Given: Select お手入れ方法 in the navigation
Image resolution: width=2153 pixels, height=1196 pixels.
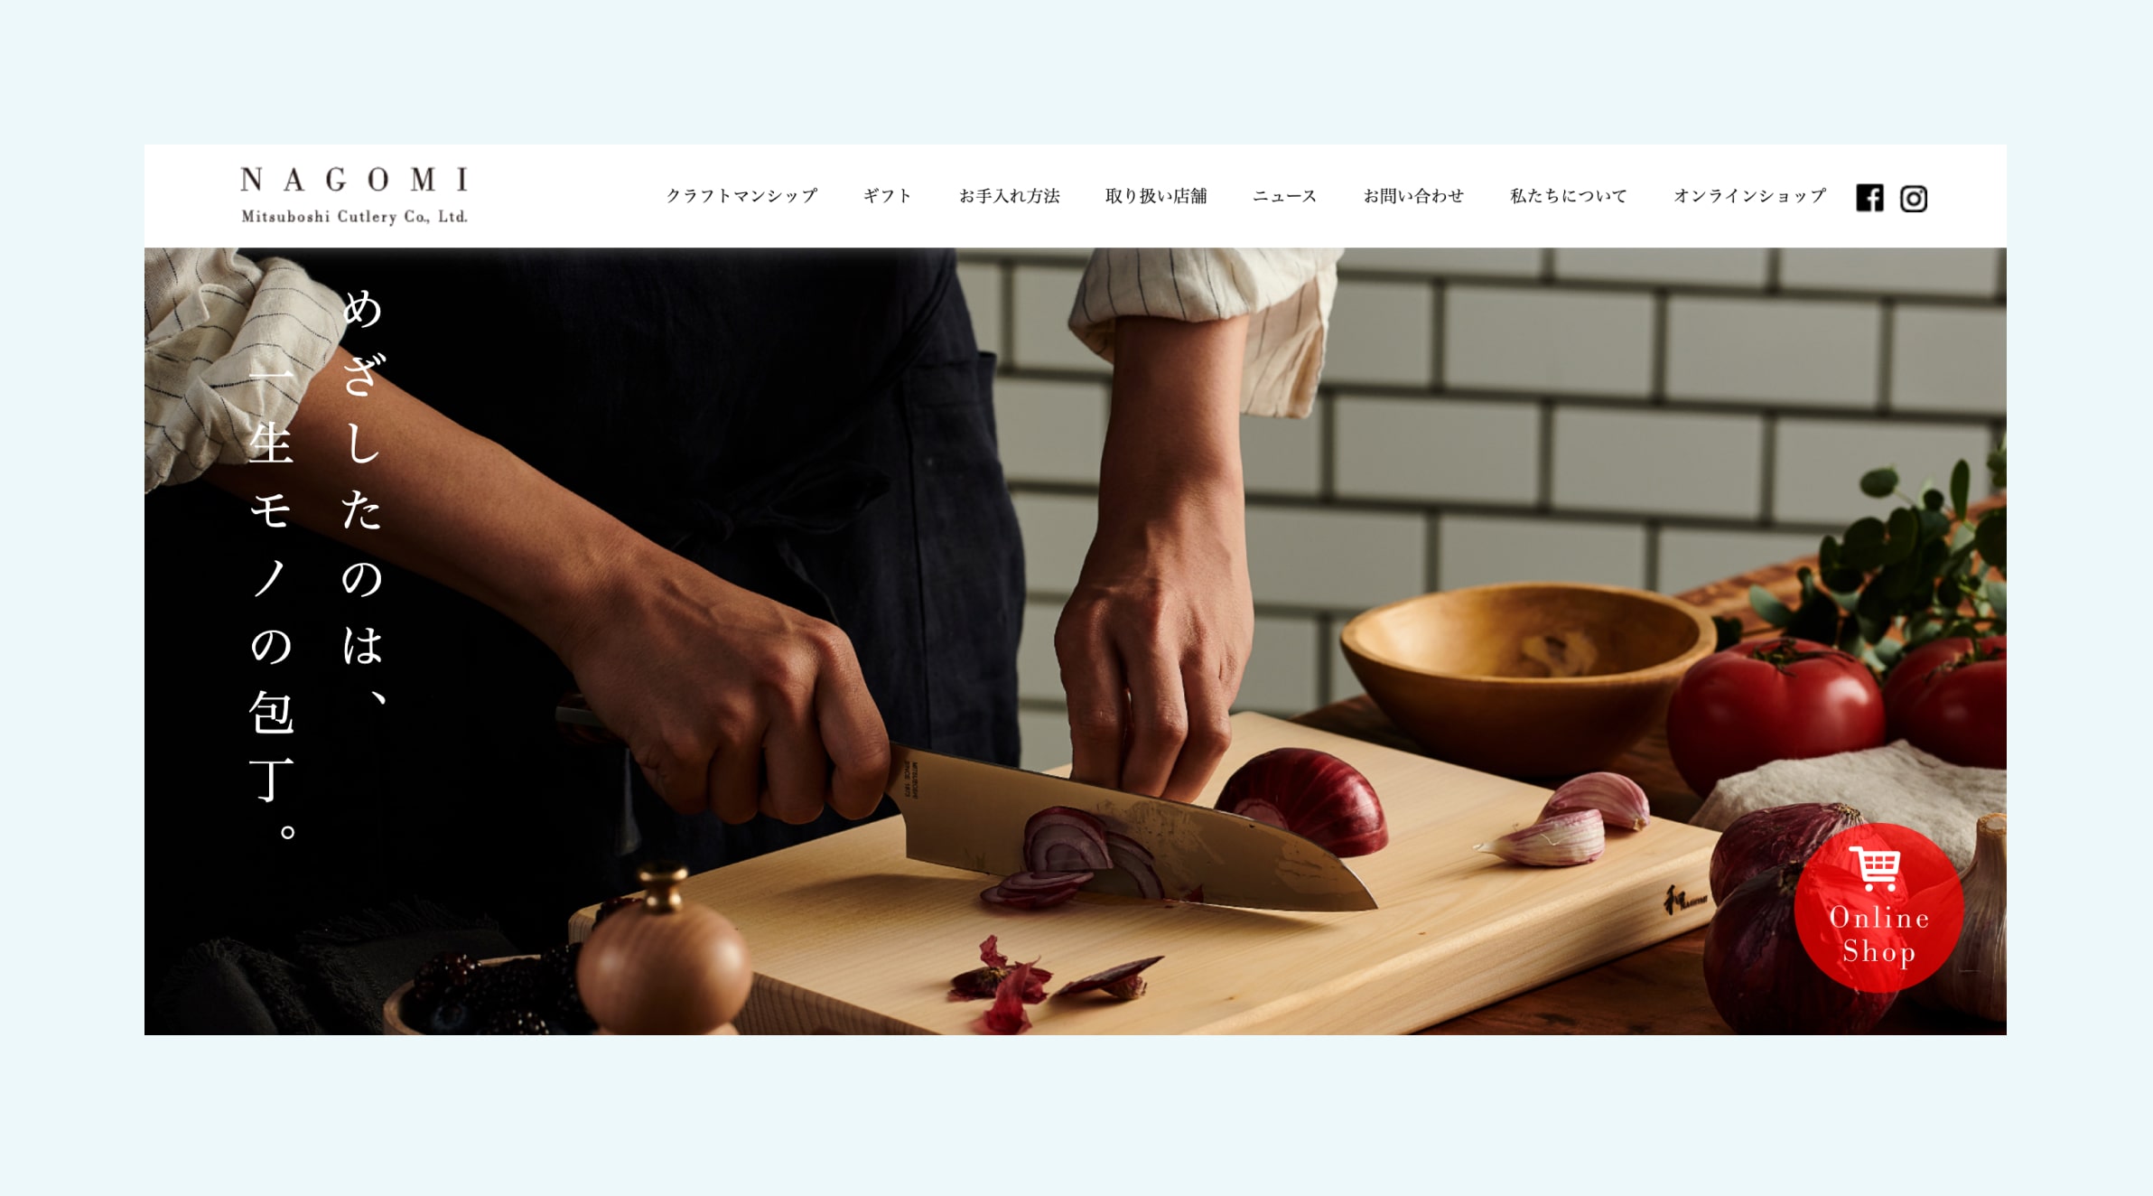Looking at the screenshot, I should pyautogui.click(x=1009, y=196).
